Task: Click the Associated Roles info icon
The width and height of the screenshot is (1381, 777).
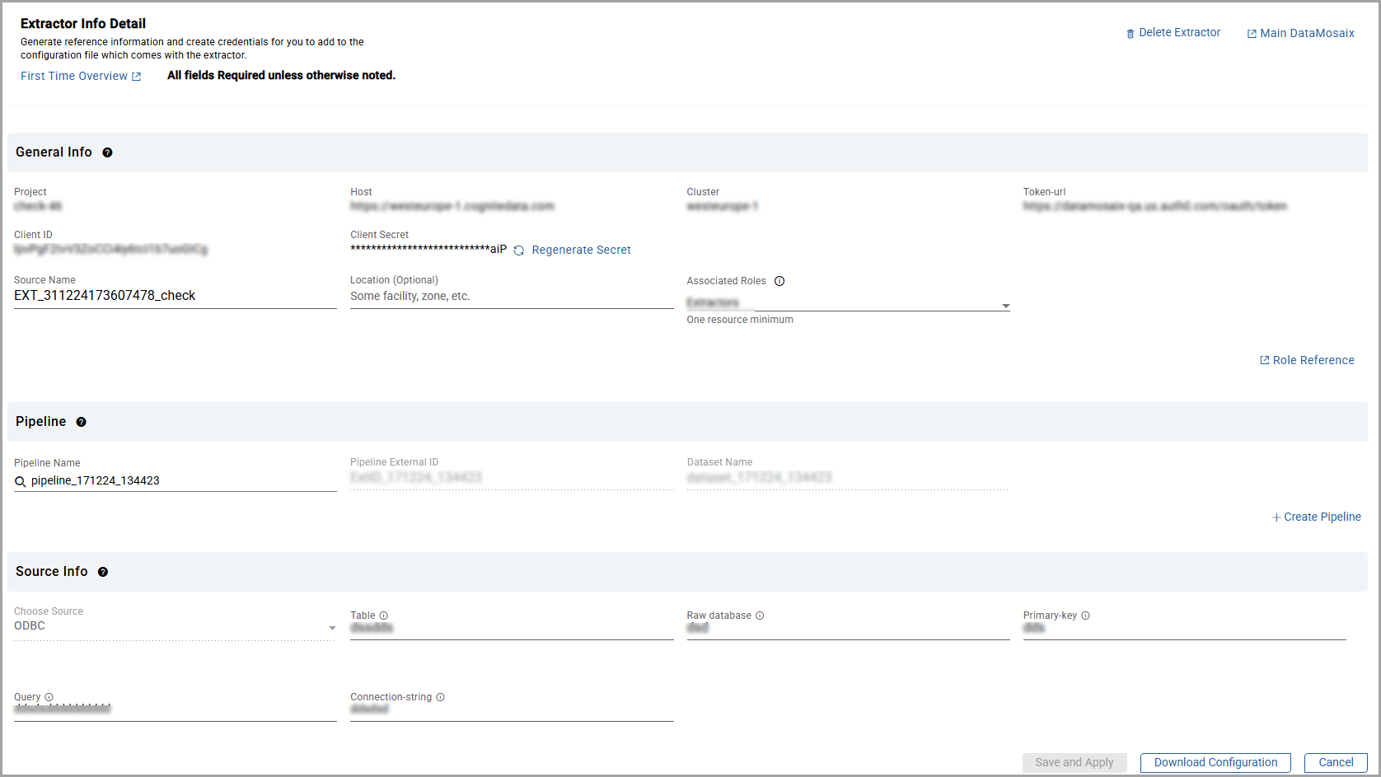Action: click(779, 281)
